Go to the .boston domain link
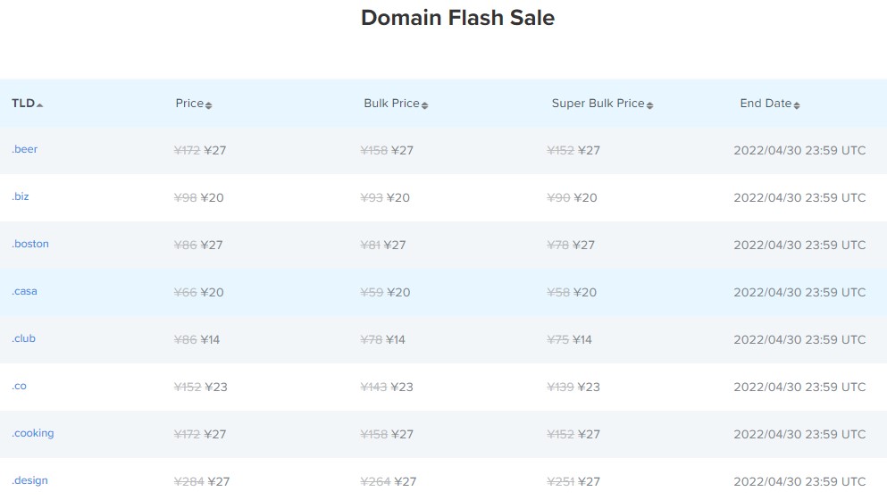This screenshot has height=500, width=887. [x=30, y=244]
